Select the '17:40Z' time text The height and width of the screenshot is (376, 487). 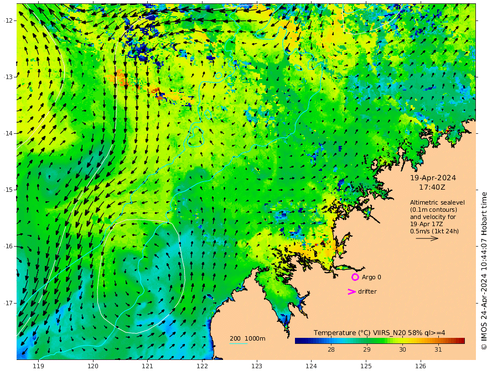click(x=432, y=187)
